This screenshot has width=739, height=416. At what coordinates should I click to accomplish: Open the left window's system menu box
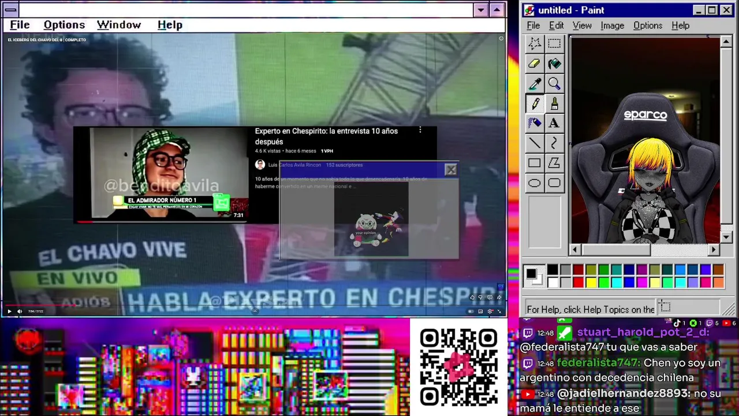(10, 10)
